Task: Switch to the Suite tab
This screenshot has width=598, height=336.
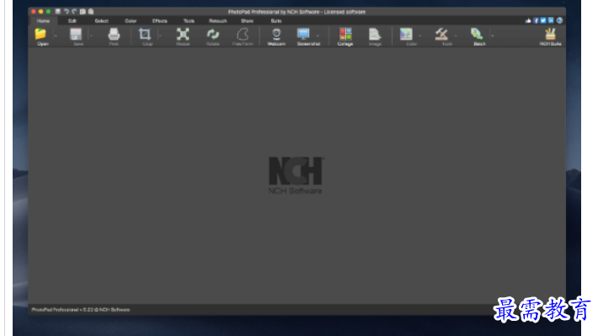Action: pos(276,21)
